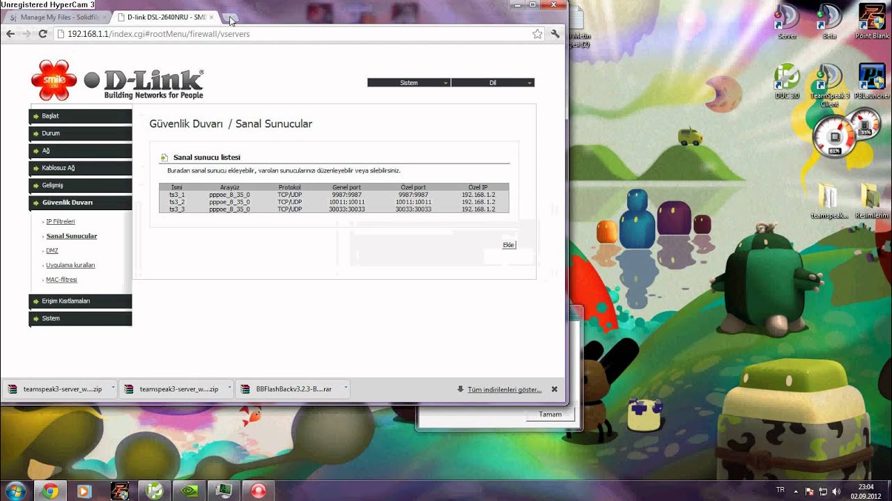Open the Action Center flag in tray
The height and width of the screenshot is (501, 892).
[x=809, y=491]
